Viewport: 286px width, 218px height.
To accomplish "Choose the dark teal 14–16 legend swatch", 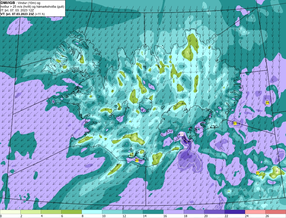I will 153,212.
